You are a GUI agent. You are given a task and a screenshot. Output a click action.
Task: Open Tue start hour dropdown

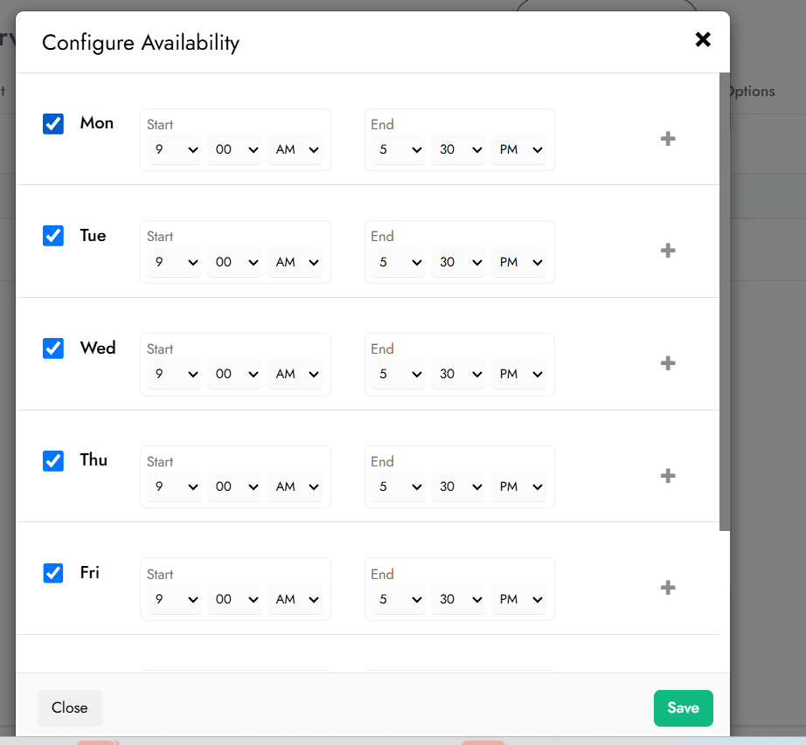pyautogui.click(x=174, y=262)
